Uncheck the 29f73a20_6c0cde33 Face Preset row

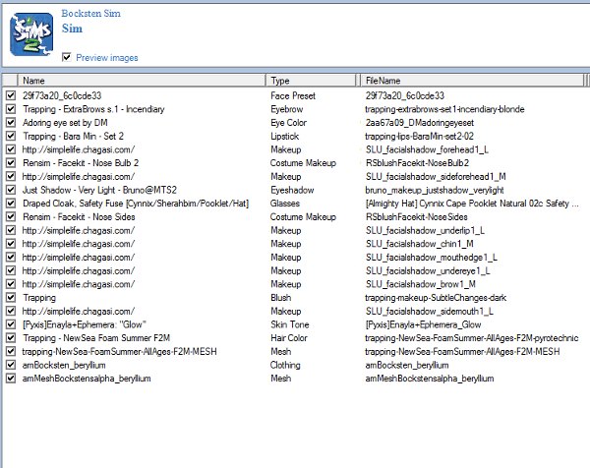click(11, 95)
